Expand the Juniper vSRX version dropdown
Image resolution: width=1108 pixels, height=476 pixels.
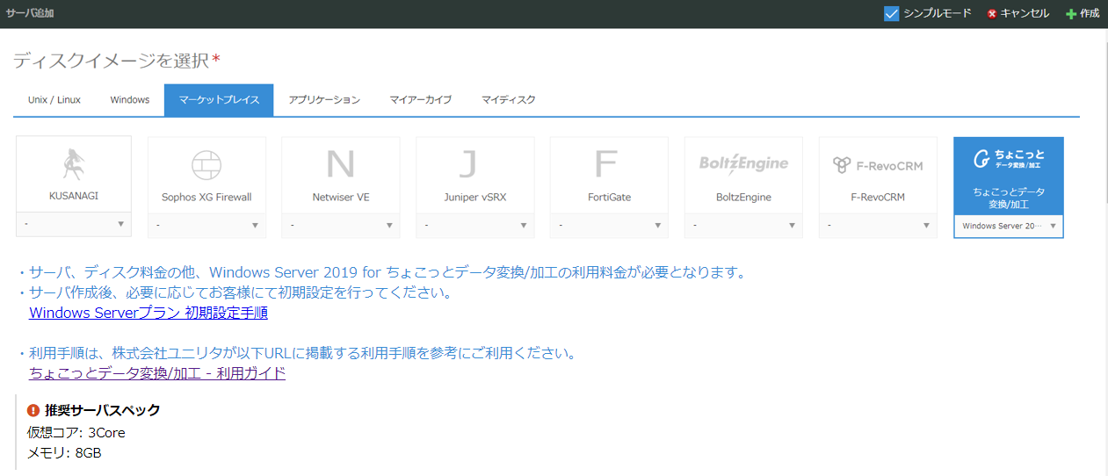click(475, 226)
